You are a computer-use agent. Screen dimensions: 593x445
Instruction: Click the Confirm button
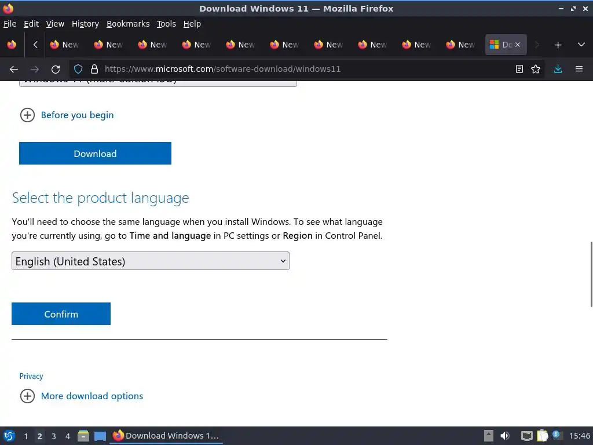(61, 313)
